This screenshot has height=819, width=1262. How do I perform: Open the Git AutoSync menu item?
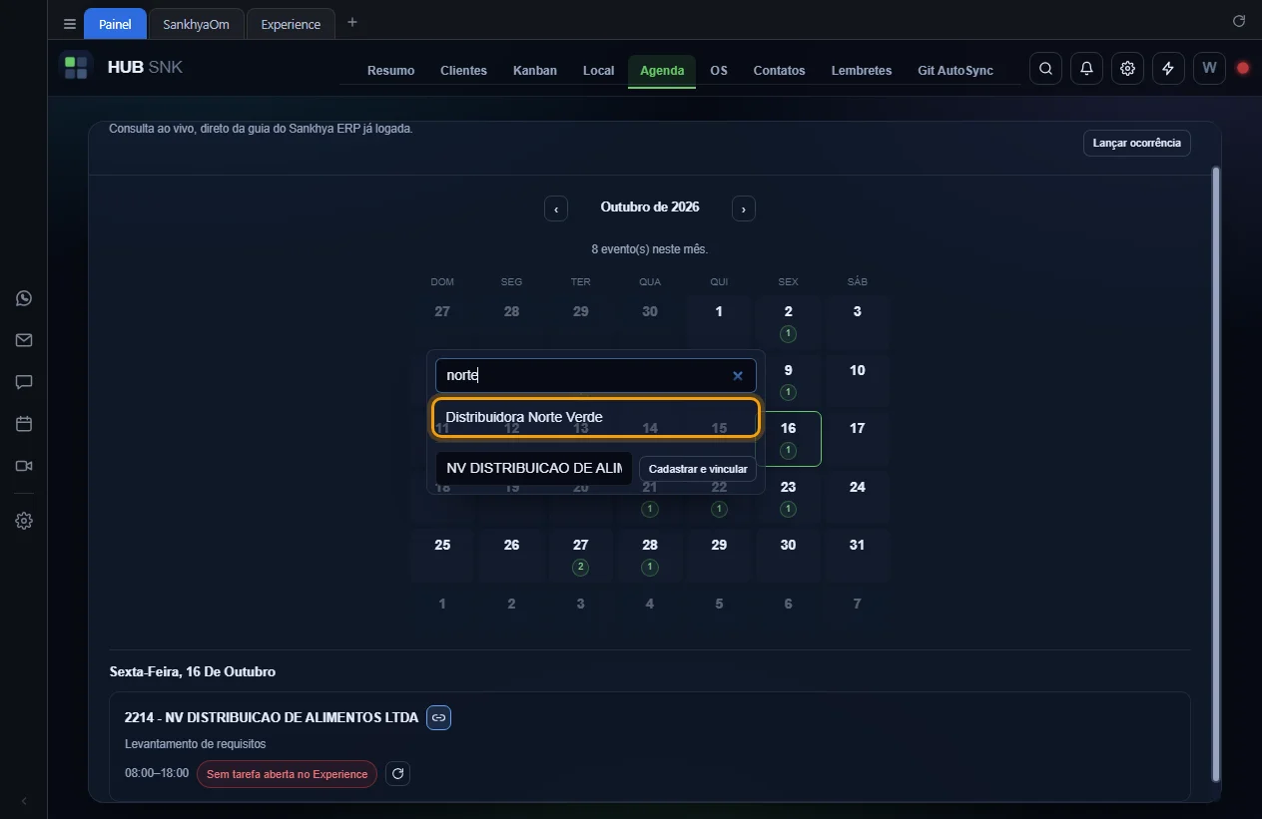pyautogui.click(x=955, y=71)
